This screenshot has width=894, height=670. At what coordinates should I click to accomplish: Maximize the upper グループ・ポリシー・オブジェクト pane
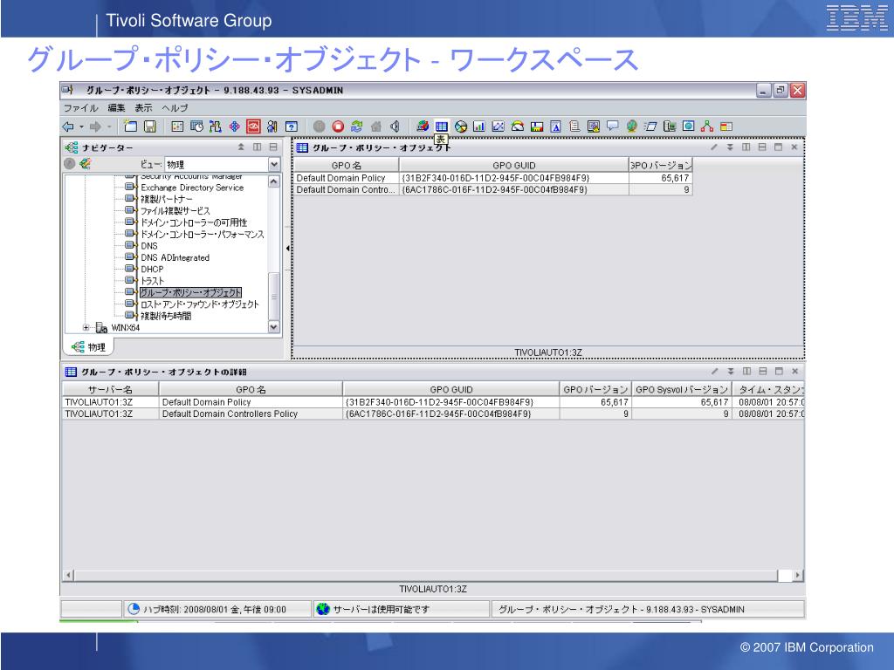click(778, 147)
